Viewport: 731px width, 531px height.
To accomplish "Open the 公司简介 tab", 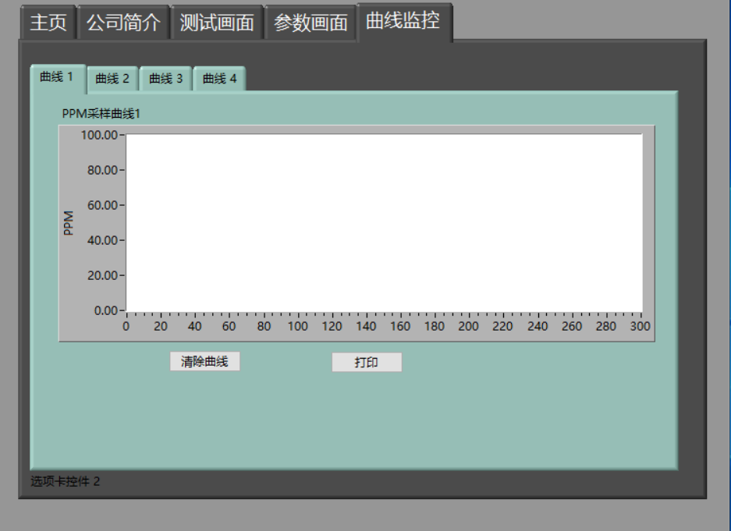I will 123,23.
